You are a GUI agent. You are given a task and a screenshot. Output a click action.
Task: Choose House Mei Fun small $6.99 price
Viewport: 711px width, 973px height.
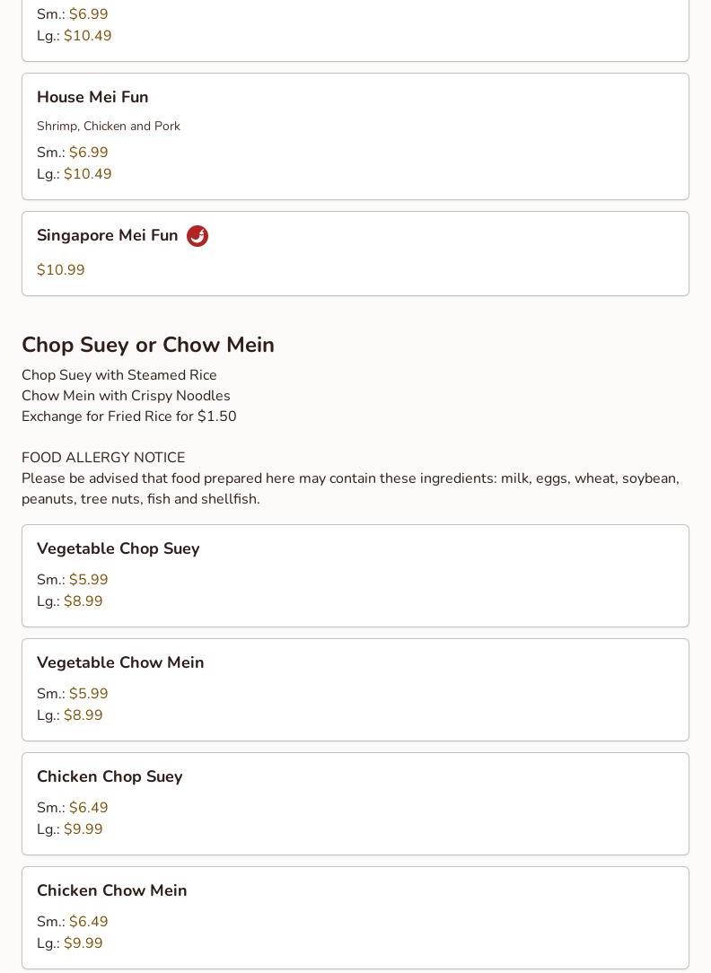point(88,153)
